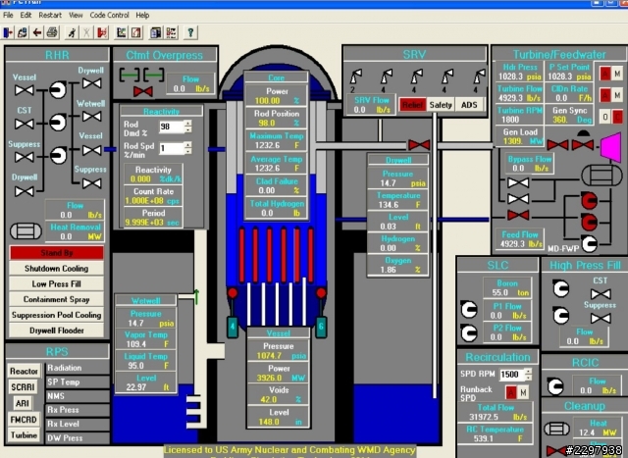
Task: Select Low Press Fill mode
Action: [x=57, y=283]
